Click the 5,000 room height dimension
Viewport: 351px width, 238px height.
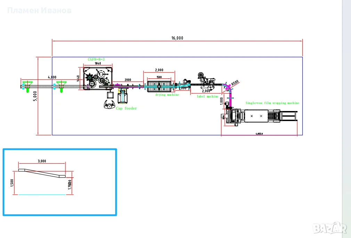[35, 96]
